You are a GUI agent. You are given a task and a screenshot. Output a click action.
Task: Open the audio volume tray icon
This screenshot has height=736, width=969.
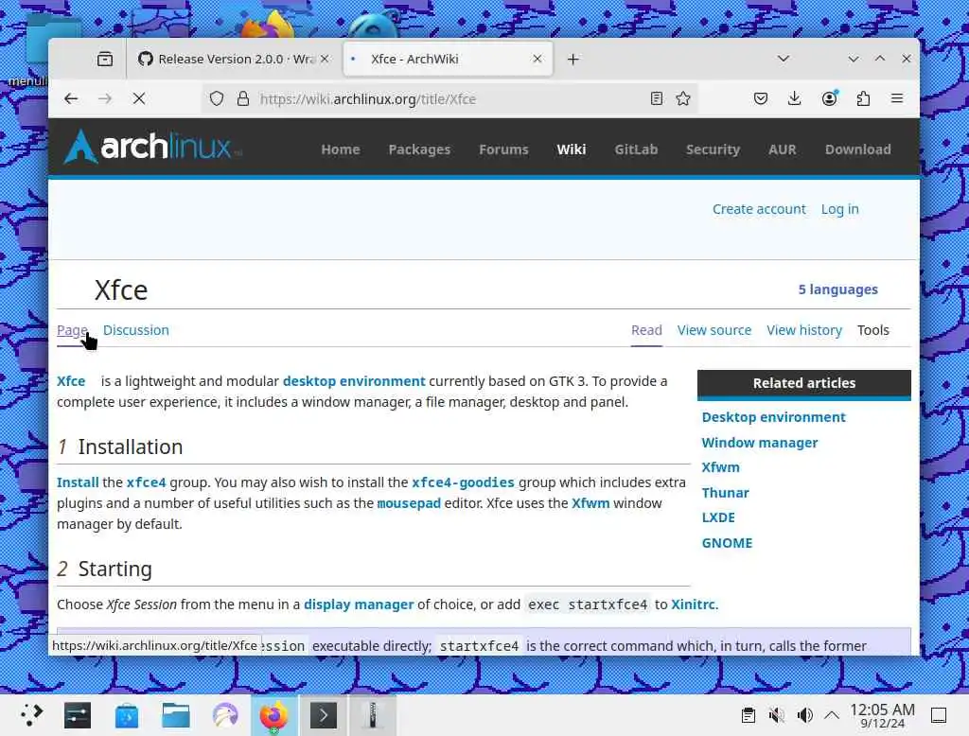[x=804, y=715]
